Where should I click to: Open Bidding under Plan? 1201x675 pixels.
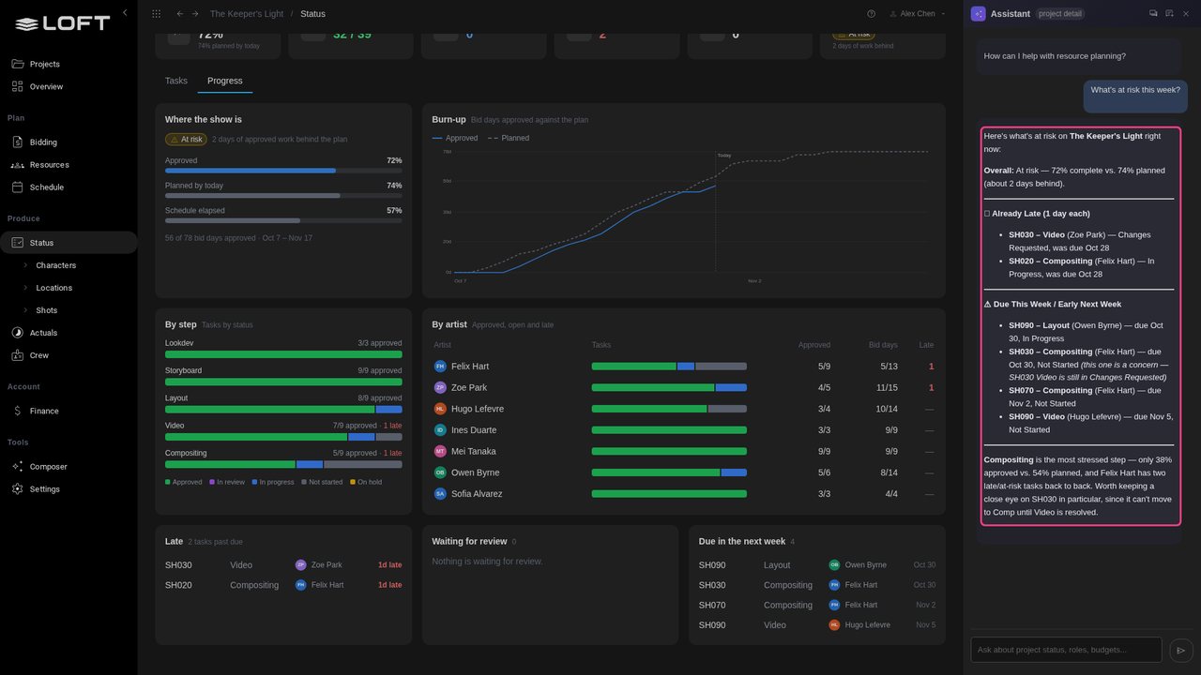(x=68, y=142)
